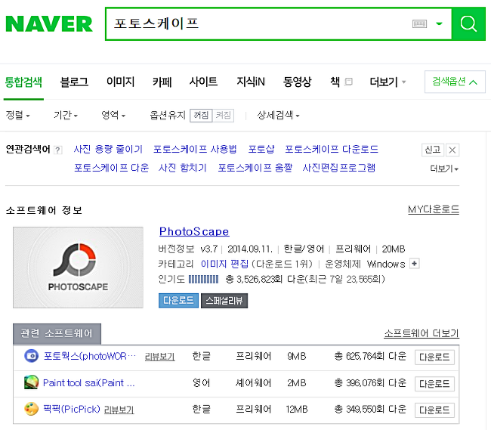Open the 사이트 tab
491x430 pixels.
pos(203,82)
